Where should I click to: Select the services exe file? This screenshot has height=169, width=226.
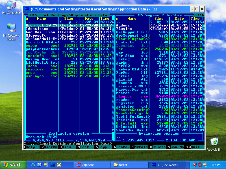click(69, 69)
